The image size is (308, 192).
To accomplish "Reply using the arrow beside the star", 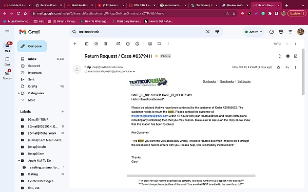I will [x=287, y=67].
